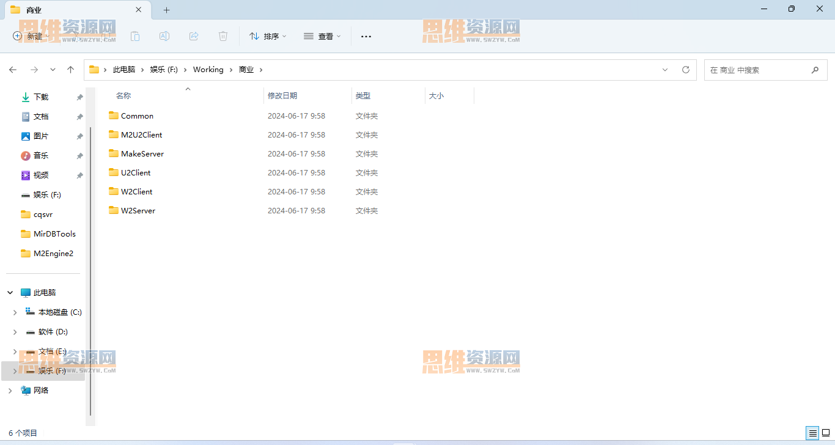This screenshot has height=445, width=835.
Task: Click the Refresh icon
Action: pyautogui.click(x=686, y=70)
